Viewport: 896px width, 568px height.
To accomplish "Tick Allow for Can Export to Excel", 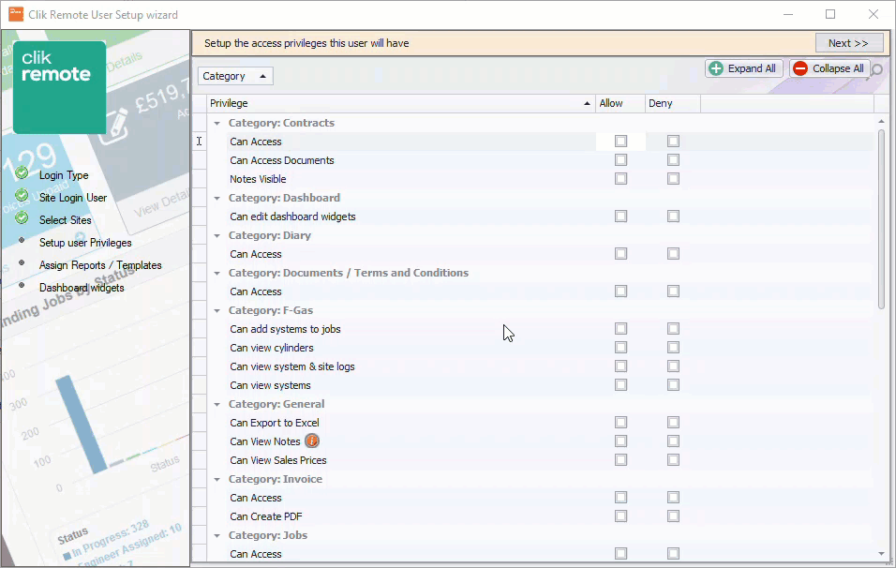I will click(x=620, y=423).
